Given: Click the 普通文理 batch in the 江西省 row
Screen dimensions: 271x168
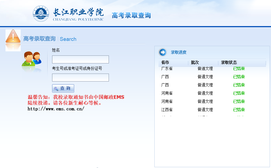Looking at the screenshot, I should (x=205, y=110).
